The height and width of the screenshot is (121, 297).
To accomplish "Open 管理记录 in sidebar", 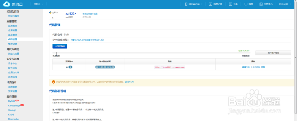I will tap(12, 44).
